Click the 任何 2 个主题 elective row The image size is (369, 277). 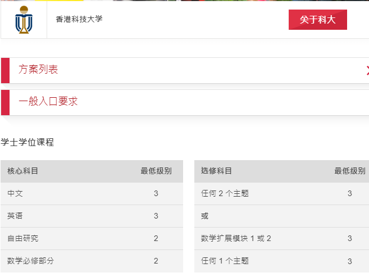click(x=282, y=193)
